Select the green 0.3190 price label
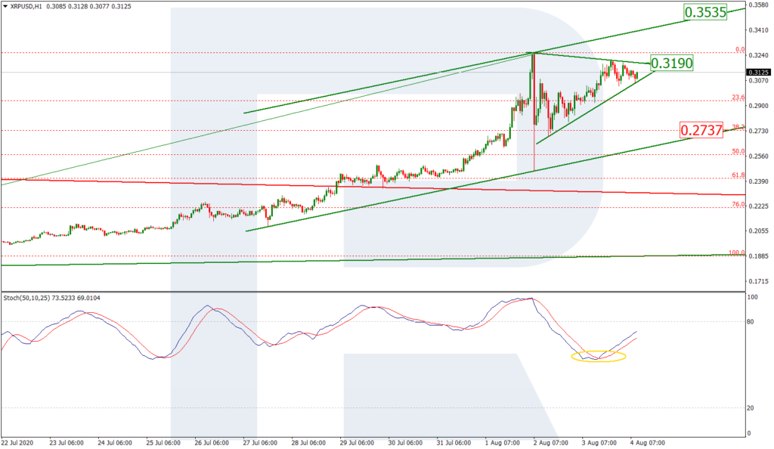Image resolution: width=774 pixels, height=449 pixels. coord(672,63)
